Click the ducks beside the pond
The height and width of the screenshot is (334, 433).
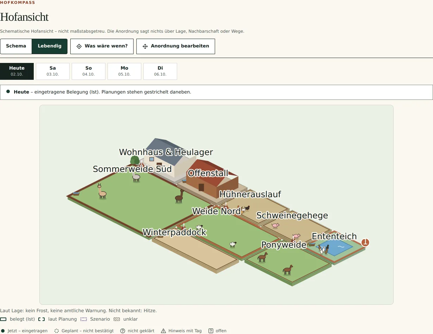tap(324, 249)
